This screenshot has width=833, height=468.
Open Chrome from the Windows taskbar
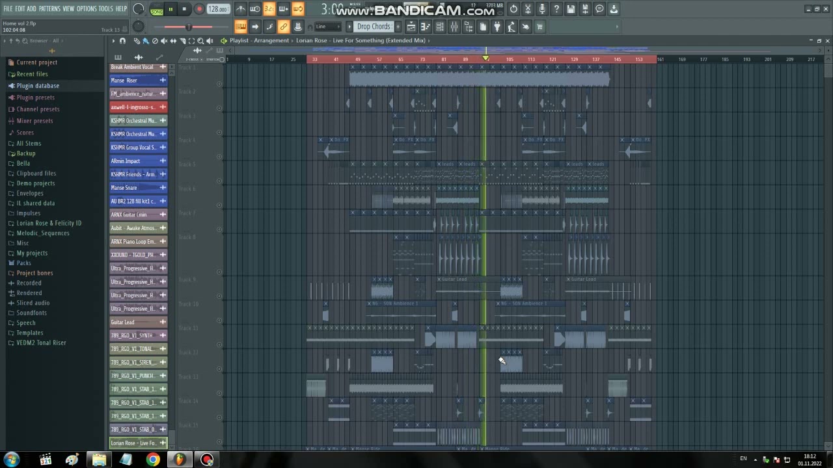(153, 460)
